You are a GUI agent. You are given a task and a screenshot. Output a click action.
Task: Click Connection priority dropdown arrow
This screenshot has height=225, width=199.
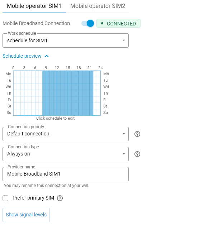(x=124, y=134)
